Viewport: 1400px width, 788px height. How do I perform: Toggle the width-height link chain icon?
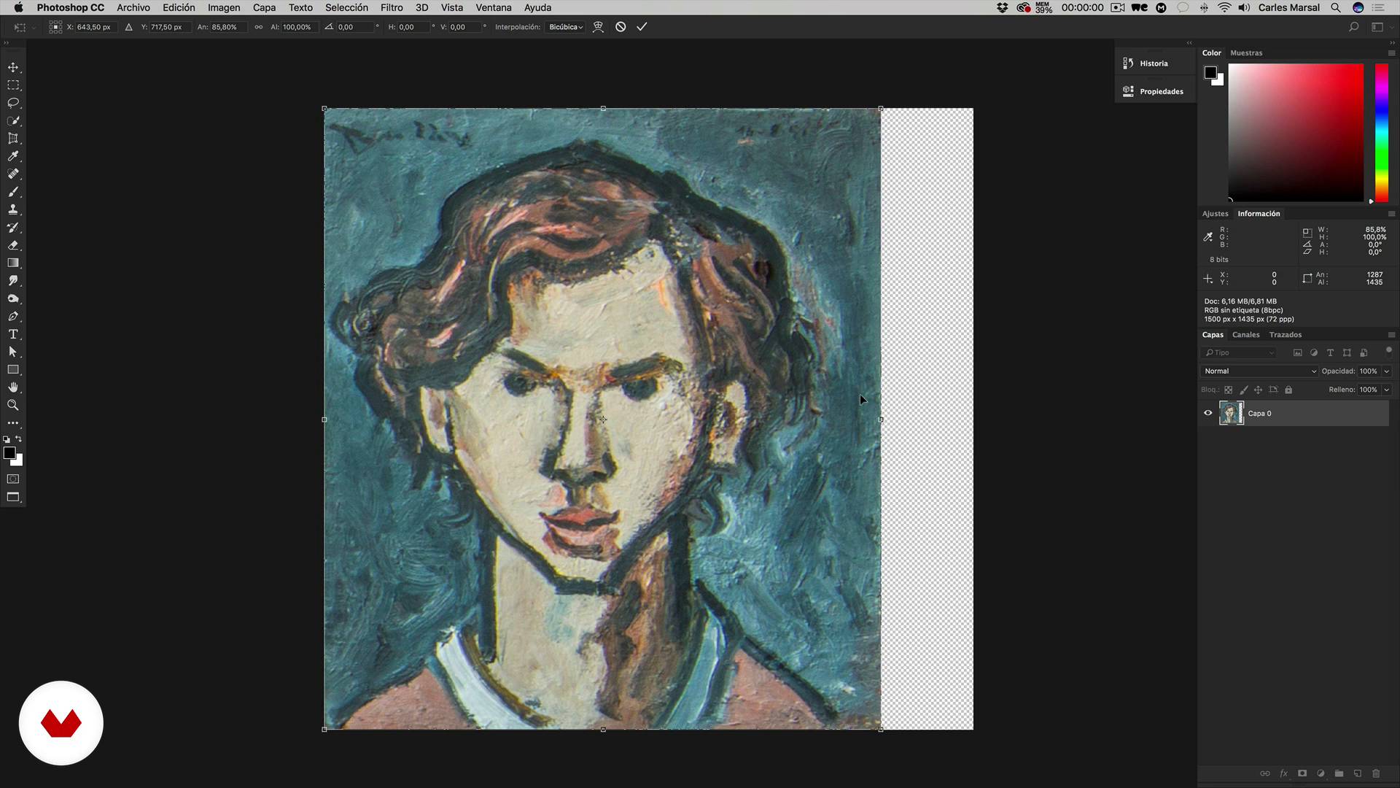click(258, 27)
